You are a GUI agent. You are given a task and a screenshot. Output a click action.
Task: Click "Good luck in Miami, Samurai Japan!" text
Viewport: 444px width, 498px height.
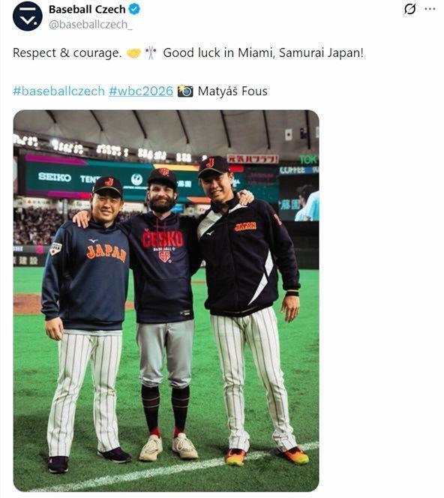[263, 53]
